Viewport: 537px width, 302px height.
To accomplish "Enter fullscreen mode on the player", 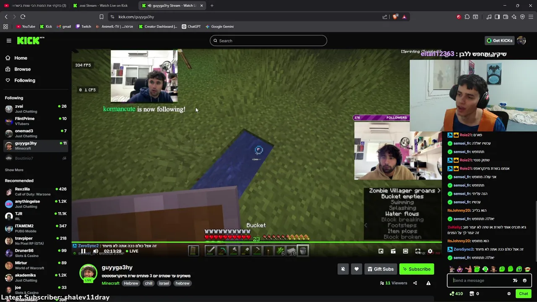I will click(418, 251).
